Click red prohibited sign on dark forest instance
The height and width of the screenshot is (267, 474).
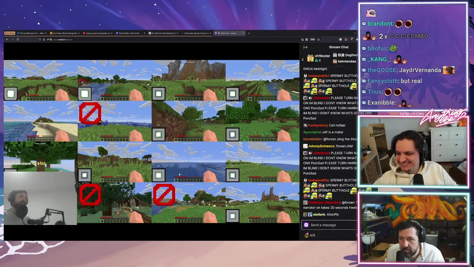pyautogui.click(x=90, y=195)
